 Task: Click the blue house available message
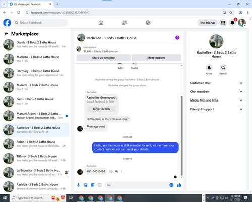(x=135, y=147)
